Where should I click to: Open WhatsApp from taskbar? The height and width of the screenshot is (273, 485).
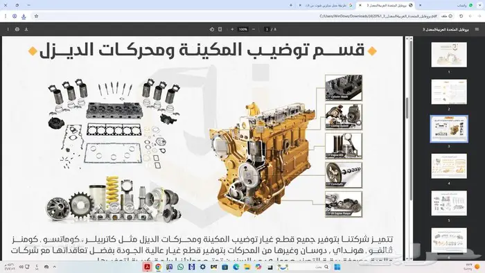coord(181,267)
